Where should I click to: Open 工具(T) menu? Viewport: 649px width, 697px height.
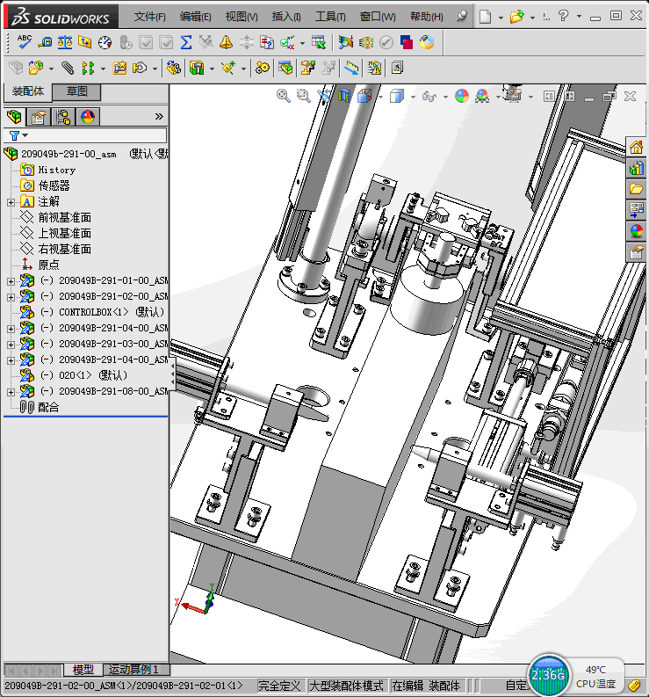(x=330, y=17)
